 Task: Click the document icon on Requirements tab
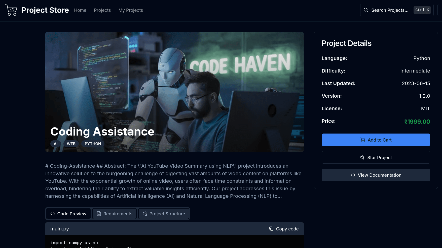click(x=99, y=214)
